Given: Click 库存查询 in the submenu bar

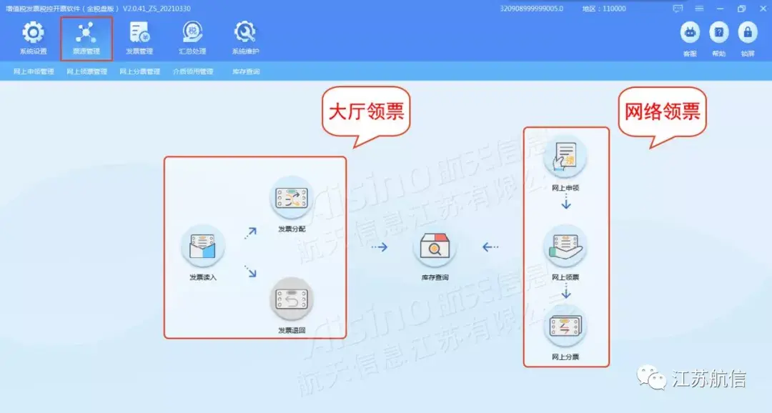Looking at the screenshot, I should 246,71.
